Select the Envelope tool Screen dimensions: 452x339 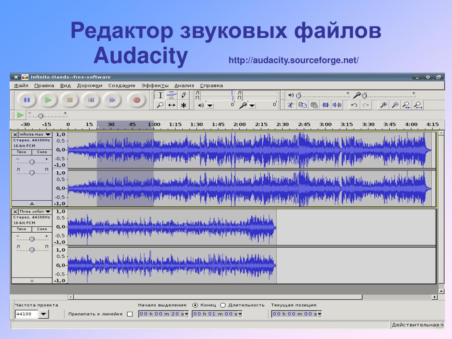pyautogui.click(x=172, y=95)
